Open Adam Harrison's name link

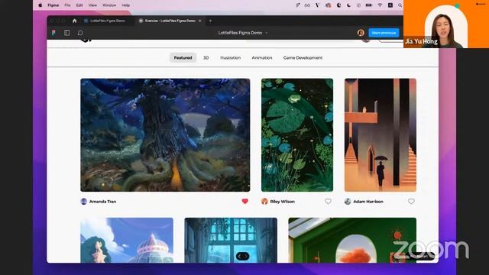pos(368,202)
